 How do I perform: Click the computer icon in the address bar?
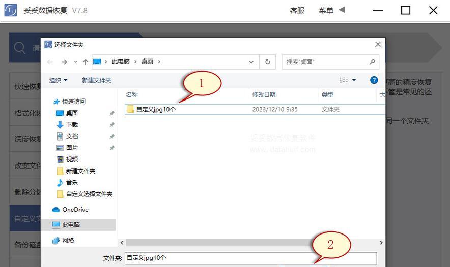coord(97,61)
